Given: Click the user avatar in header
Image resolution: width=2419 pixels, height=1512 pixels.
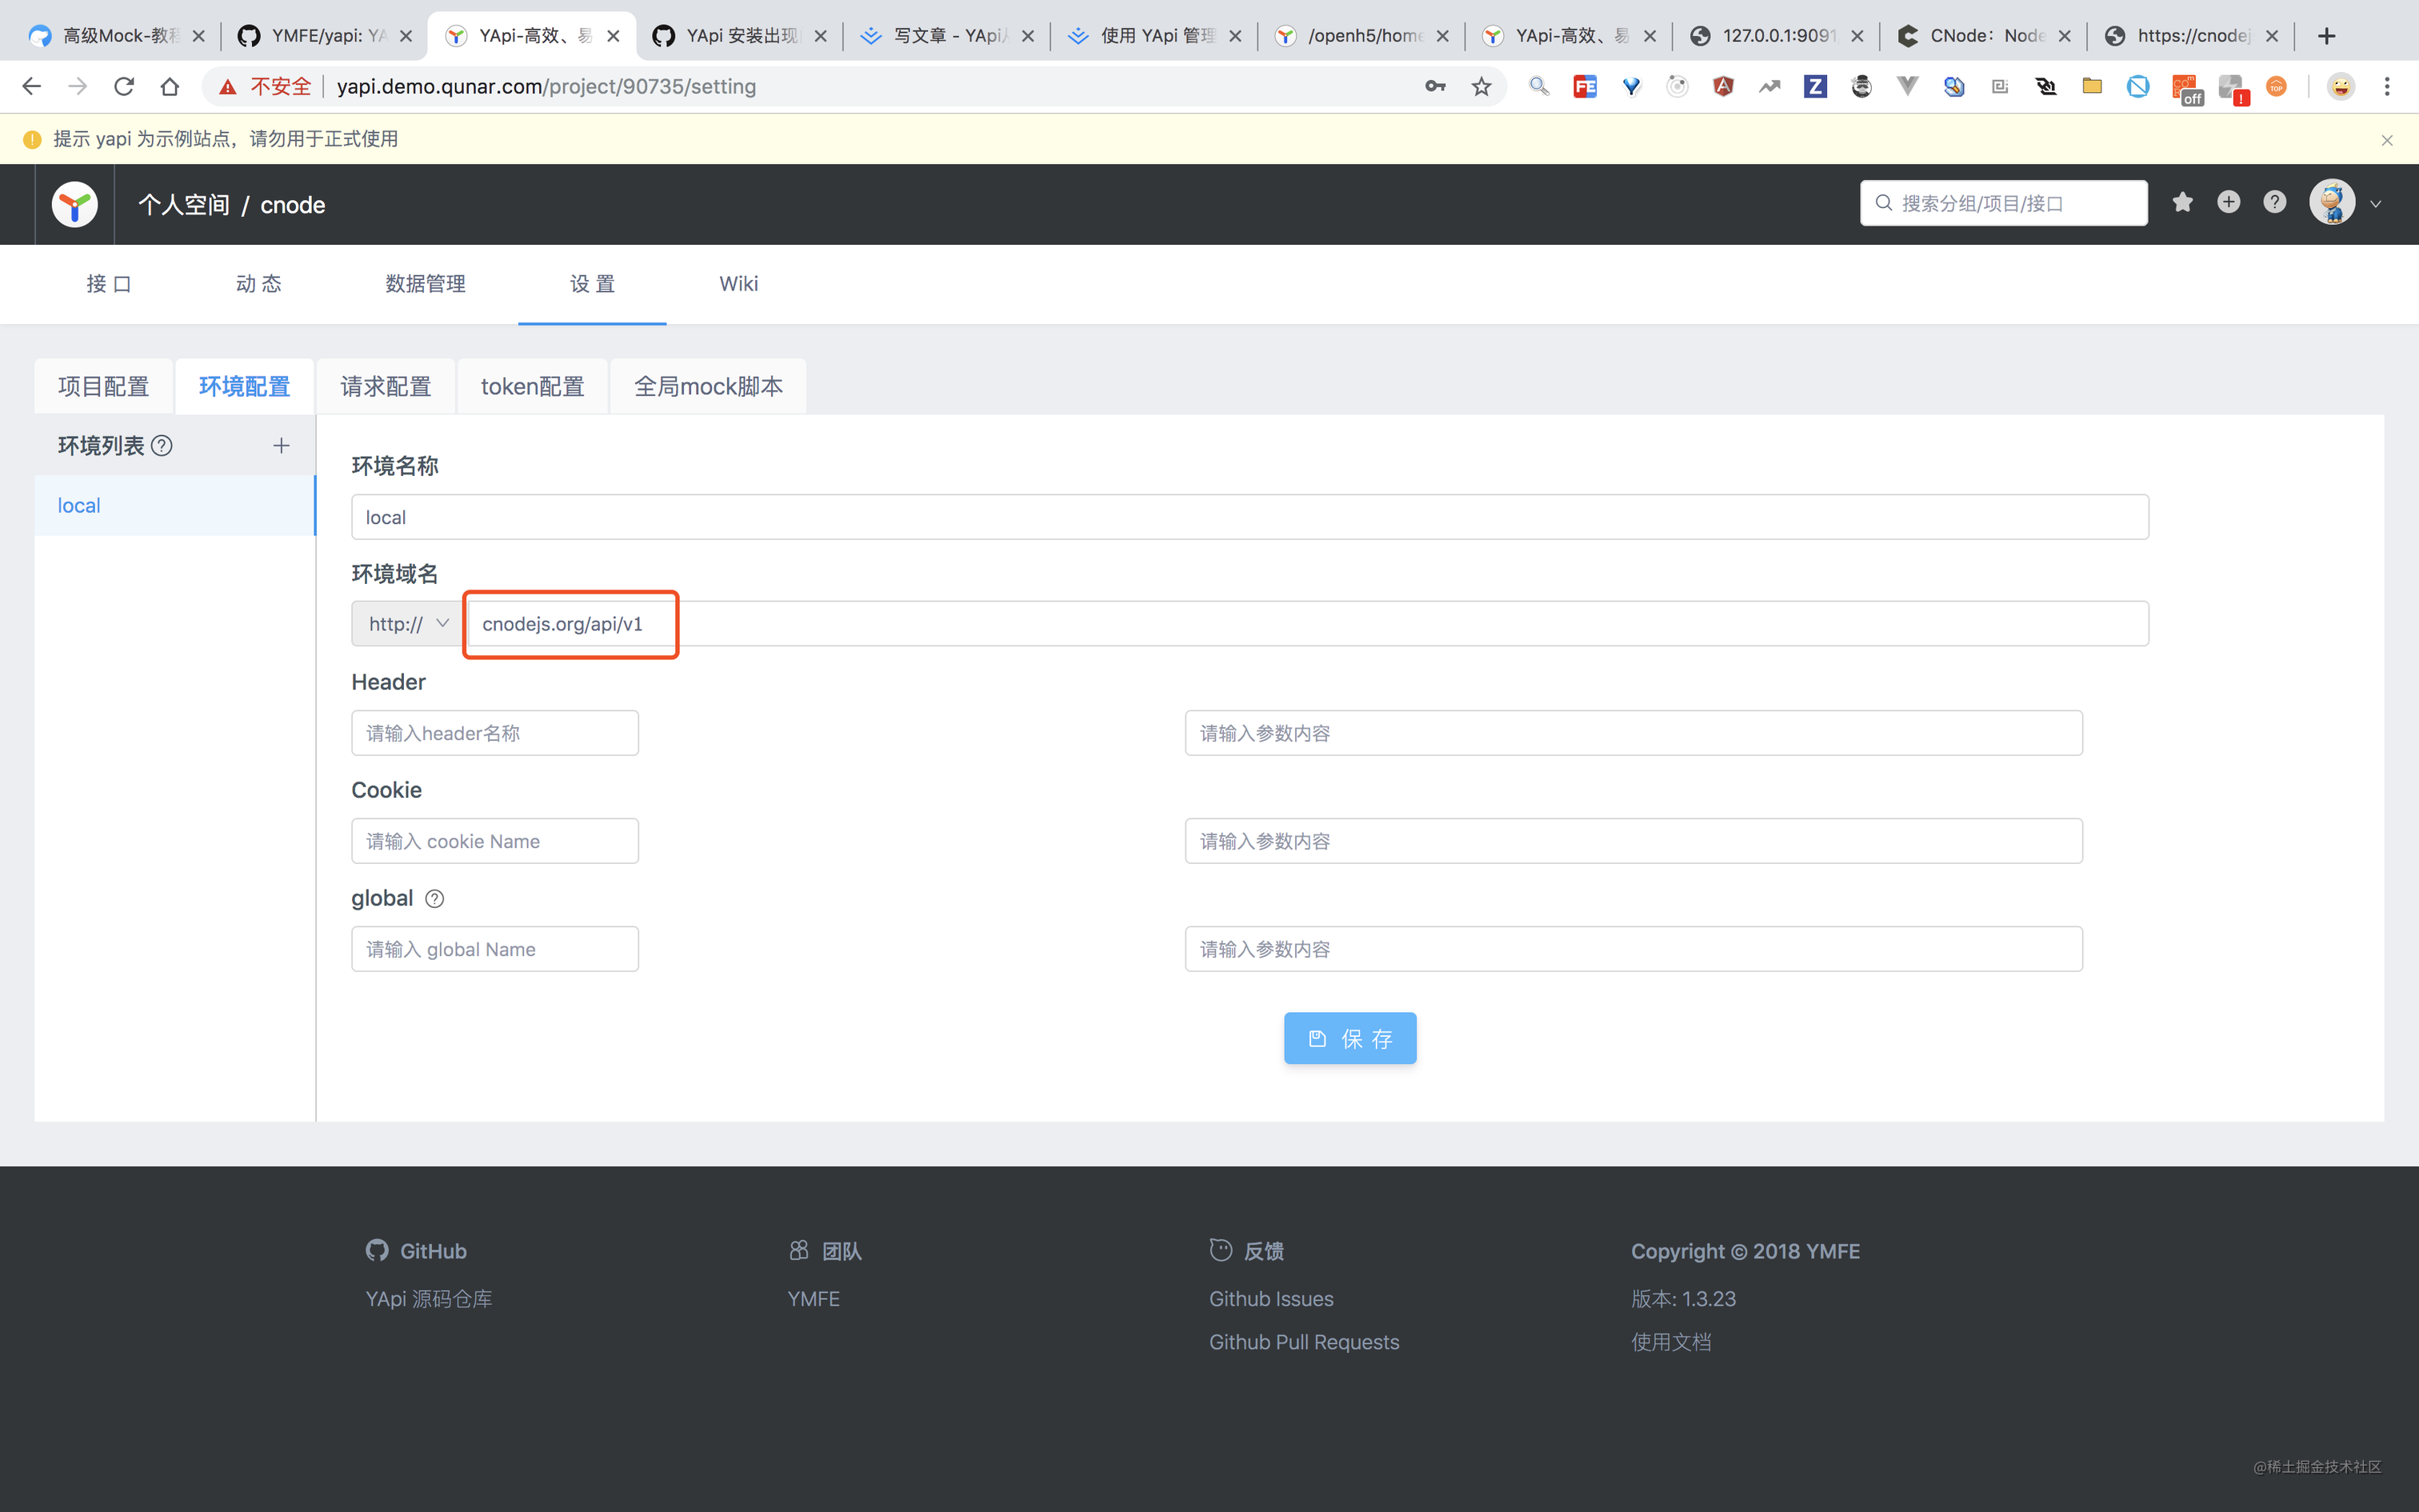Looking at the screenshot, I should pyautogui.click(x=2332, y=203).
